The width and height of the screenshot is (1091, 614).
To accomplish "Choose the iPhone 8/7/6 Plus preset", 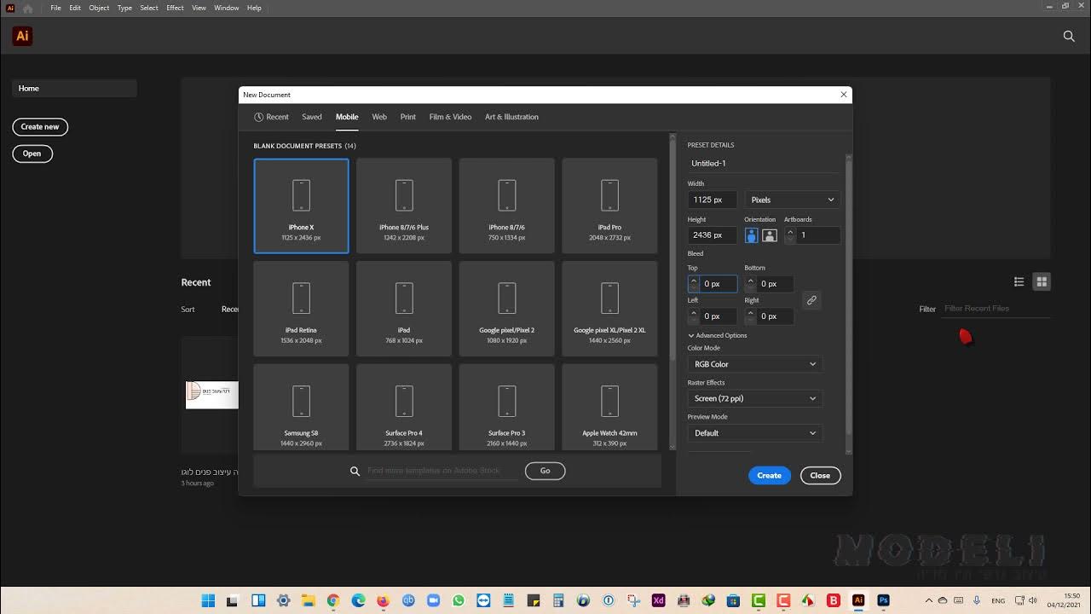I will (404, 206).
